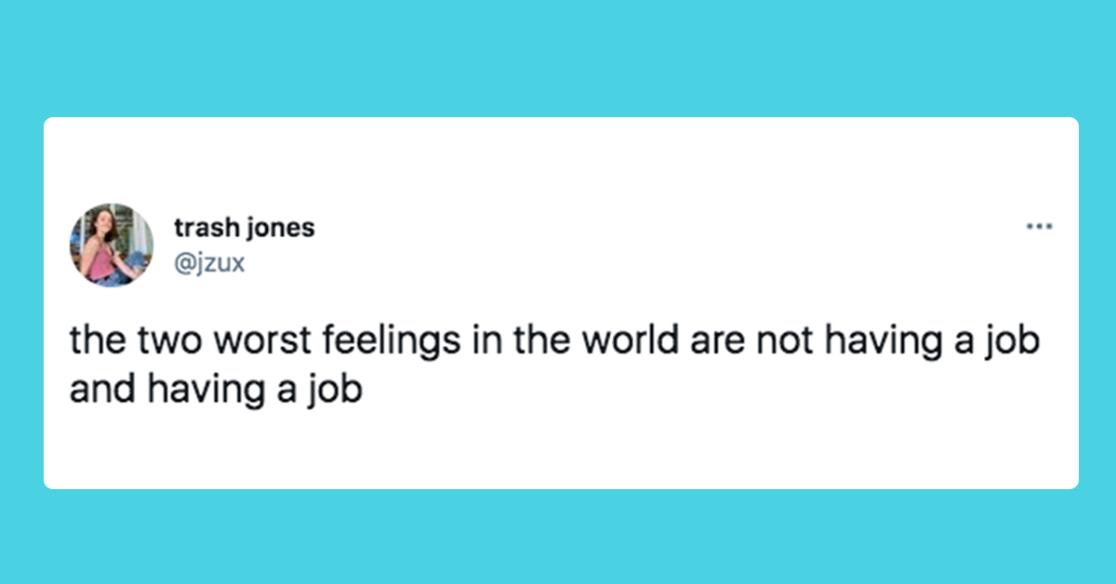
Task: Click the teal background above the tweet card
Action: (x=558, y=58)
